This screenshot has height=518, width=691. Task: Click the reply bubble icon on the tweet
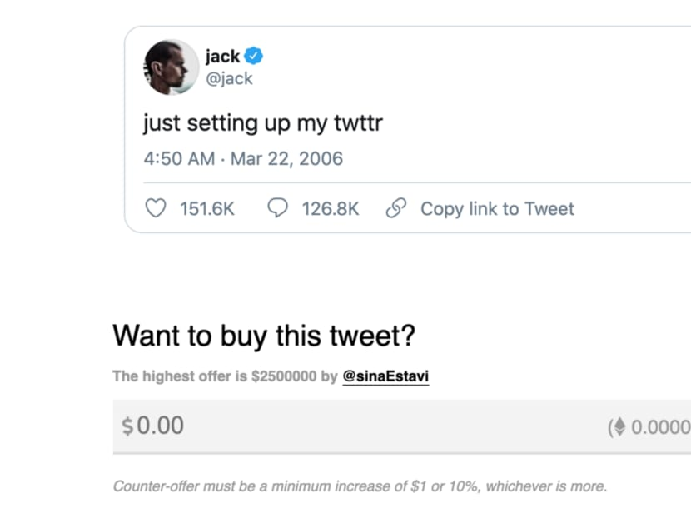click(279, 208)
